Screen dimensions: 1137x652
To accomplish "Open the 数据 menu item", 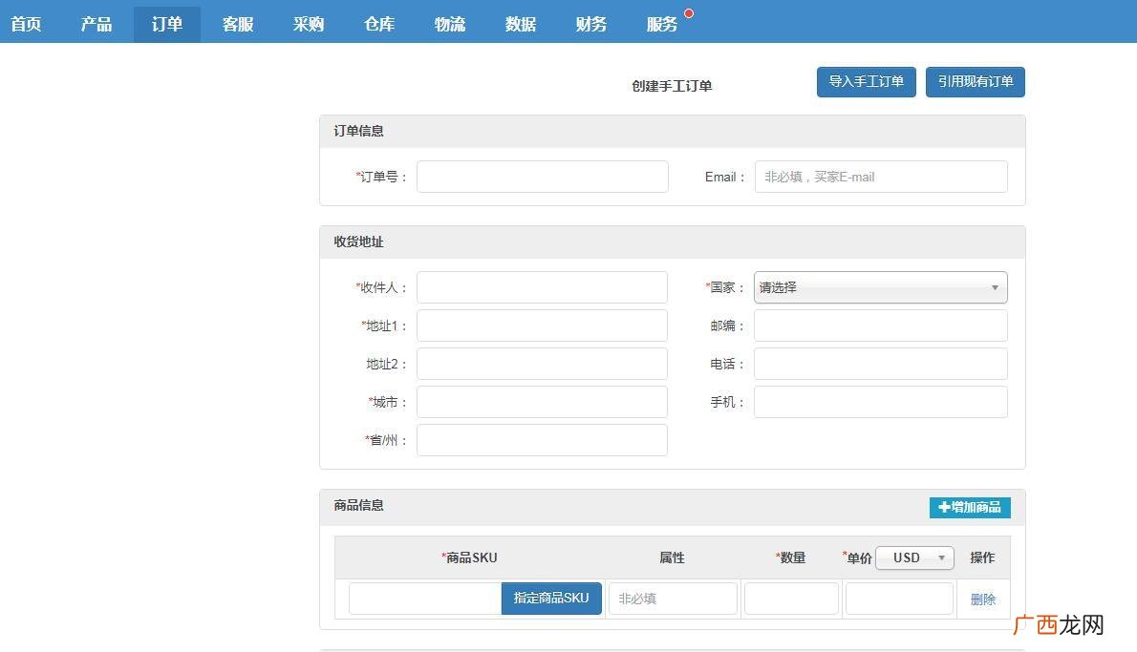I will (521, 24).
